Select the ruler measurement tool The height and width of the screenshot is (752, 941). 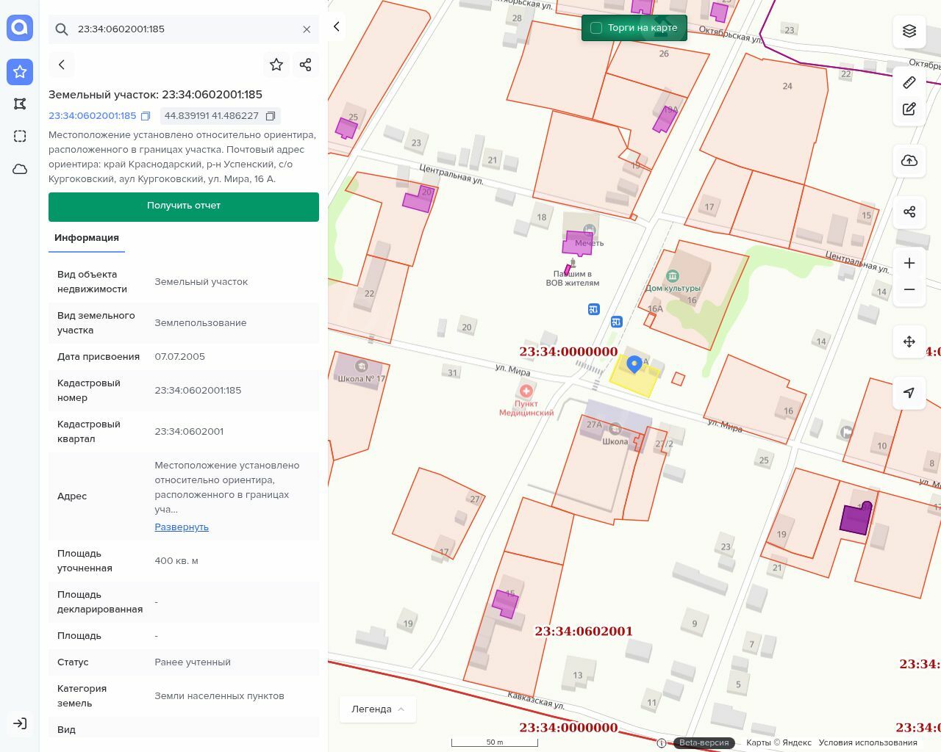(x=909, y=82)
